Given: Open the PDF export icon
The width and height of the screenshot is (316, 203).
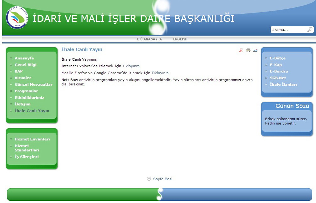Looking at the screenshot, I should click(241, 50).
